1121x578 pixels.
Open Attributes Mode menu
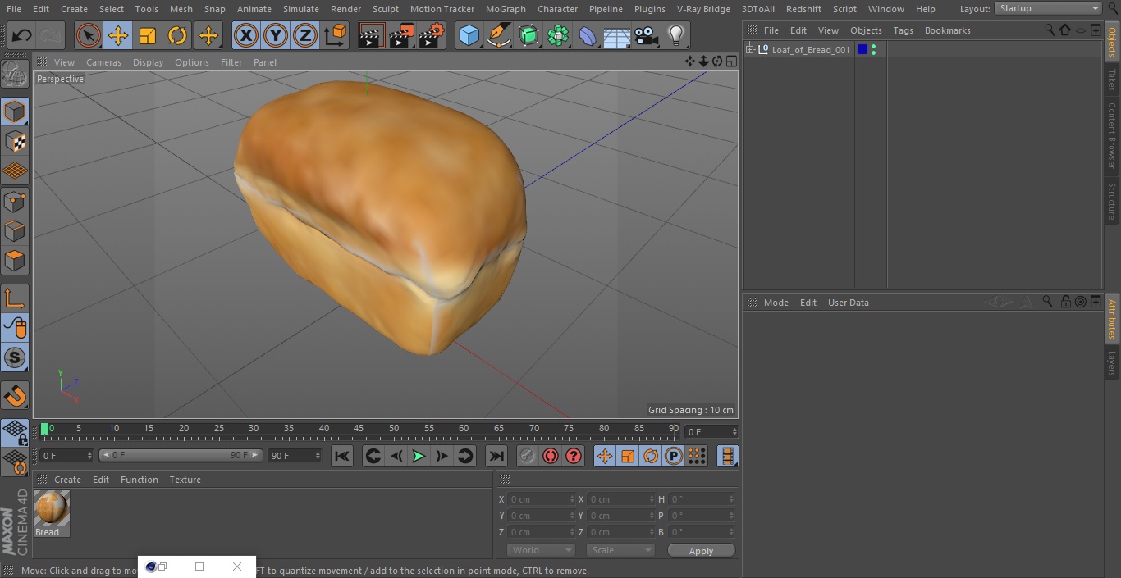coord(776,303)
